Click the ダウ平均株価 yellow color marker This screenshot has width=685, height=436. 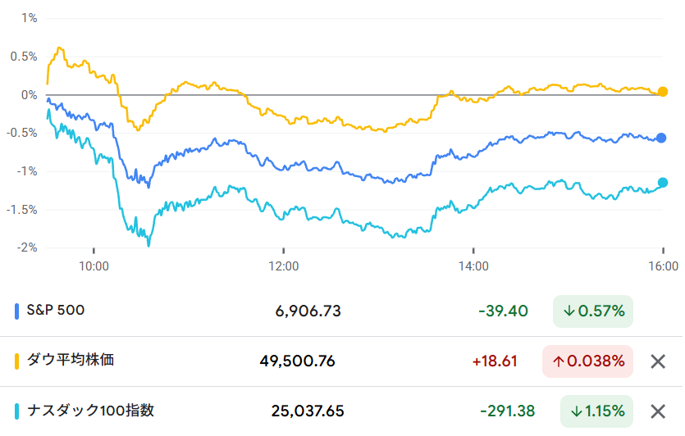pyautogui.click(x=18, y=361)
